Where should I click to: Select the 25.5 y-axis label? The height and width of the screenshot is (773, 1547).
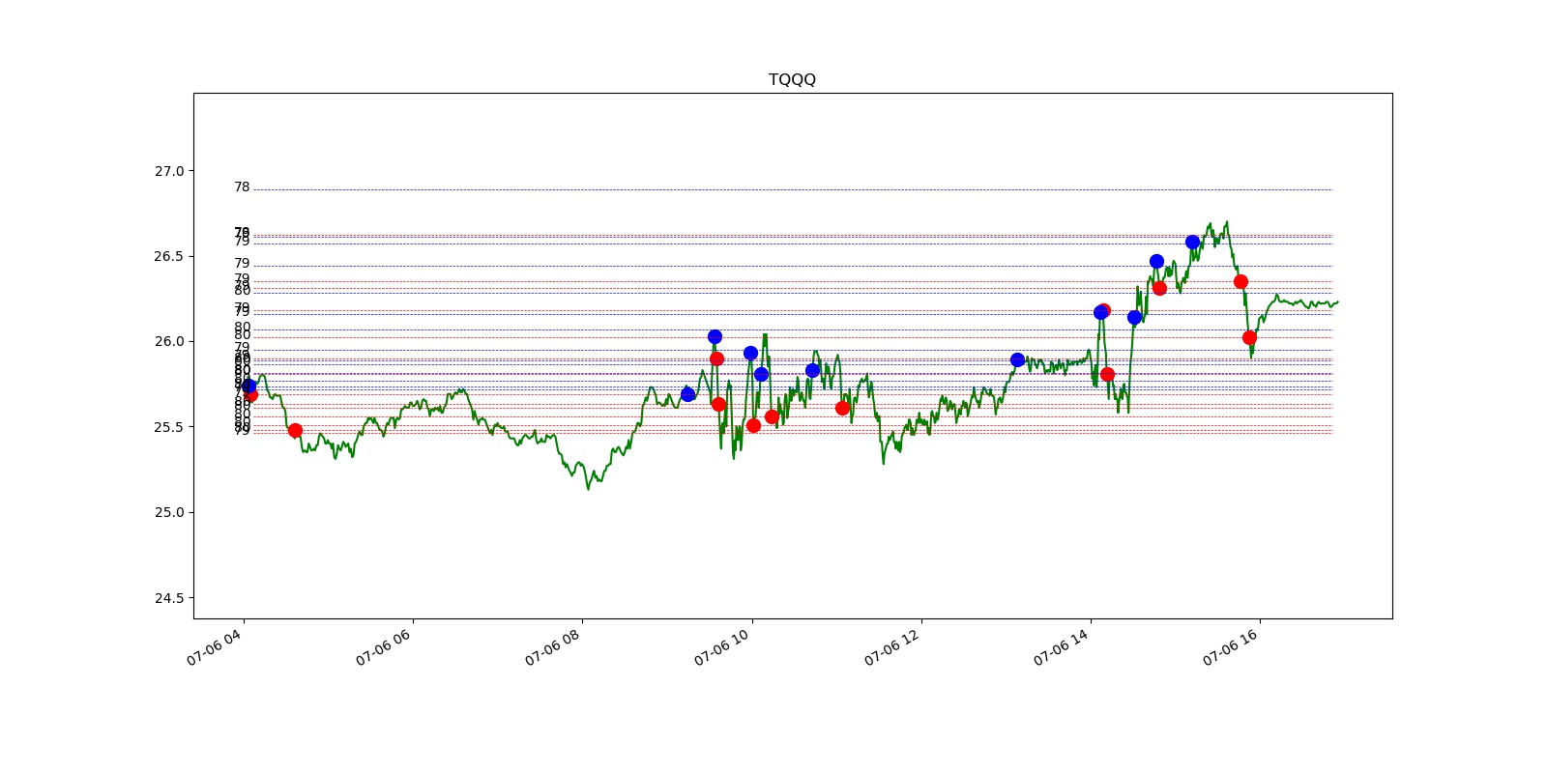tap(168, 427)
